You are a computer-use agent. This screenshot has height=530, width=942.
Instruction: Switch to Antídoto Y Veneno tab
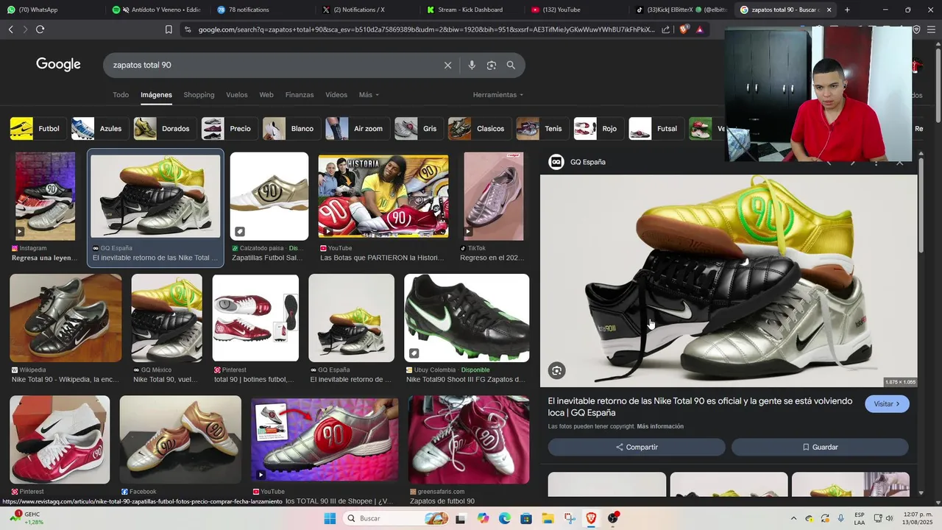(156, 10)
